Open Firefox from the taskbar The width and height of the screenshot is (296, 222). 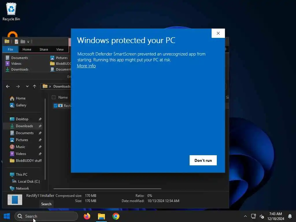(87, 216)
